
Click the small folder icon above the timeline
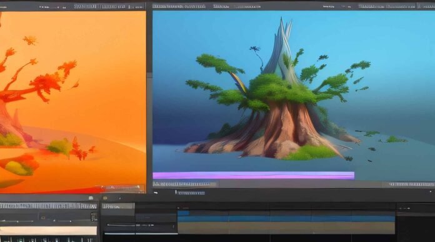pyautogui.click(x=105, y=198)
